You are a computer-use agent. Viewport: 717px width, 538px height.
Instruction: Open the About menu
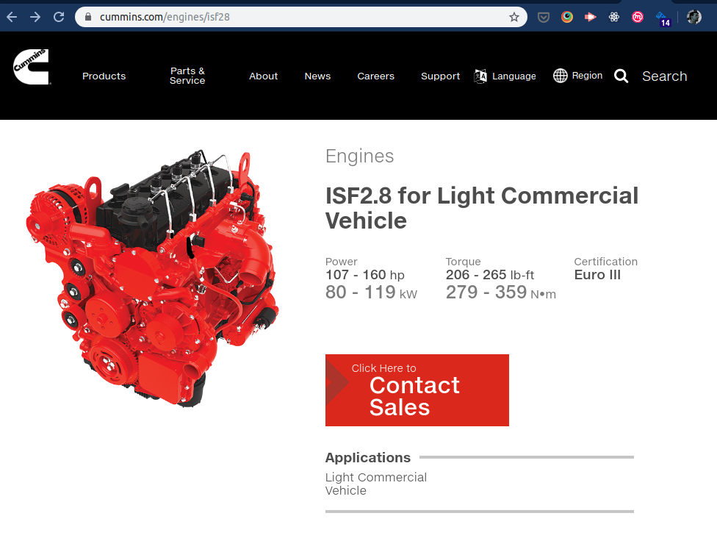click(x=264, y=76)
